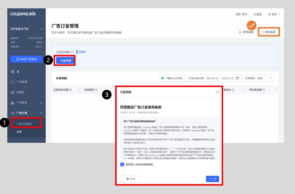Sort by 交易完成日期 column arrows
Viewport: 295px width, 194px height.
(x=79, y=90)
